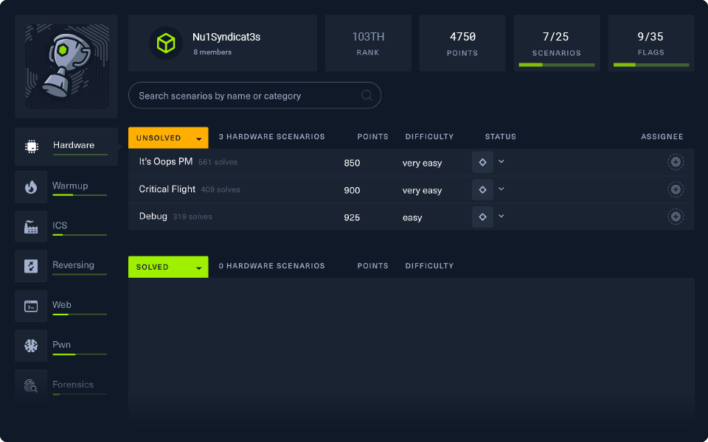The height and width of the screenshot is (442, 708).
Task: Switch to the Forensics category tab
Action: (x=61, y=385)
